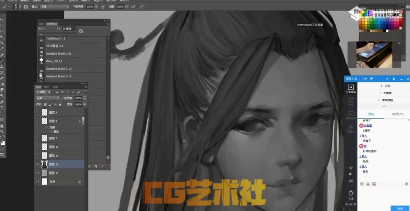Click the + 优惠券 button
Image resolution: width=410 pixels, height=211 pixels.
[x=385, y=93]
